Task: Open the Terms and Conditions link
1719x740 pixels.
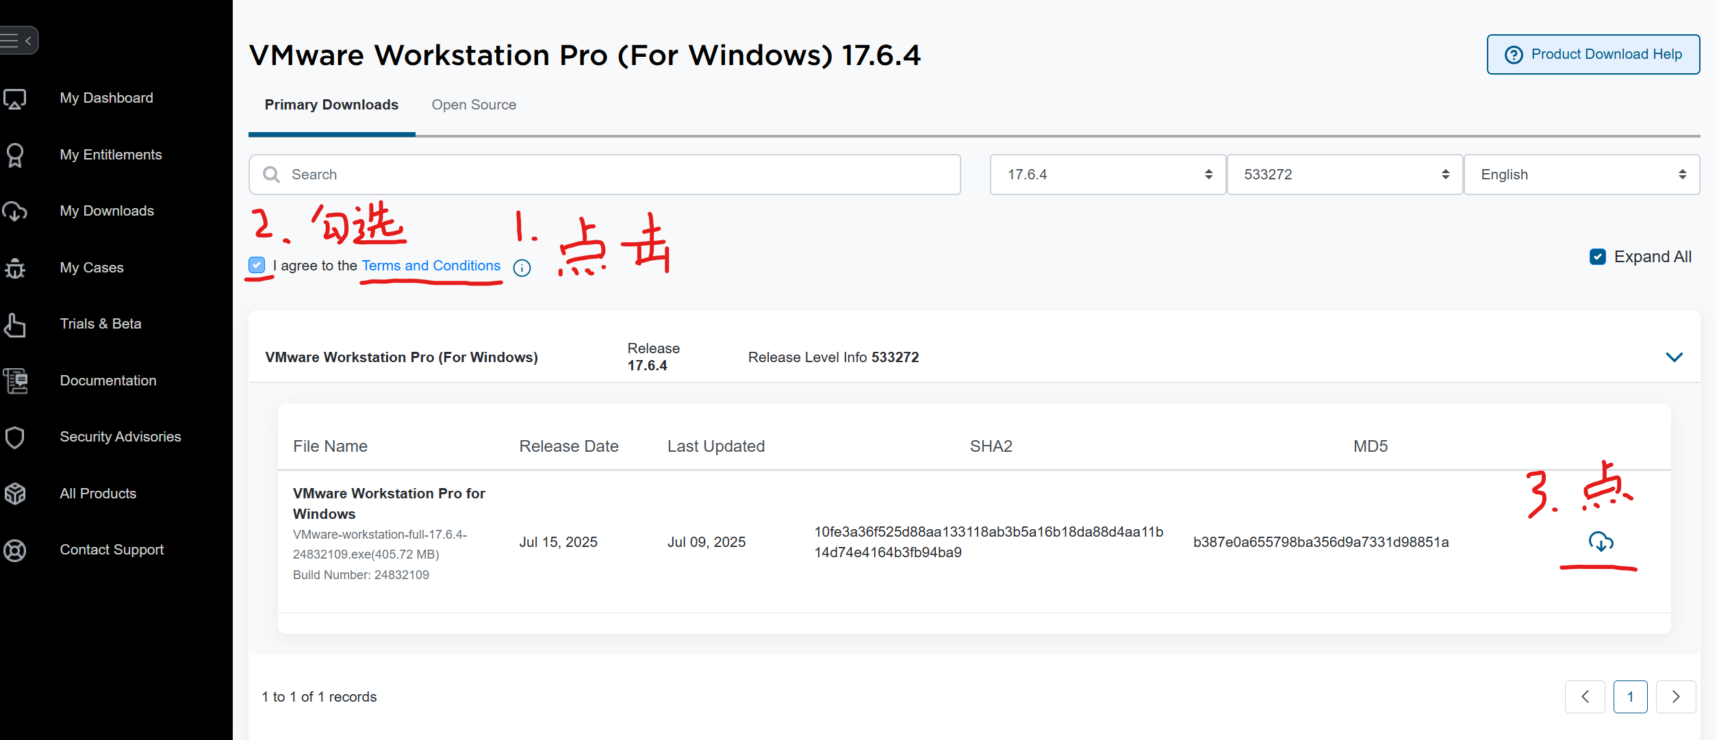Action: [x=431, y=266]
